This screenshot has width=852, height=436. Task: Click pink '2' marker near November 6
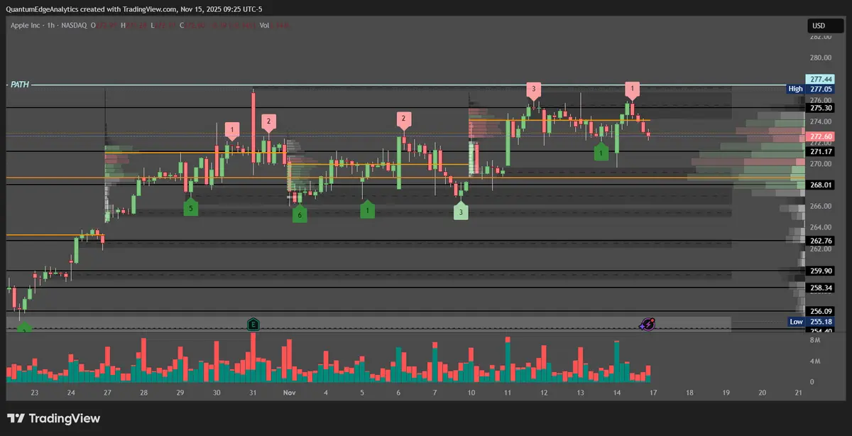click(403, 119)
